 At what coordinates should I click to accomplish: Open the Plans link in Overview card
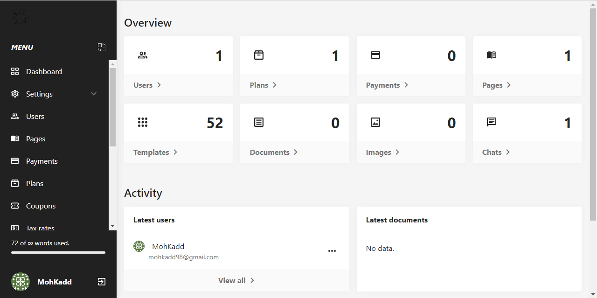pos(263,85)
